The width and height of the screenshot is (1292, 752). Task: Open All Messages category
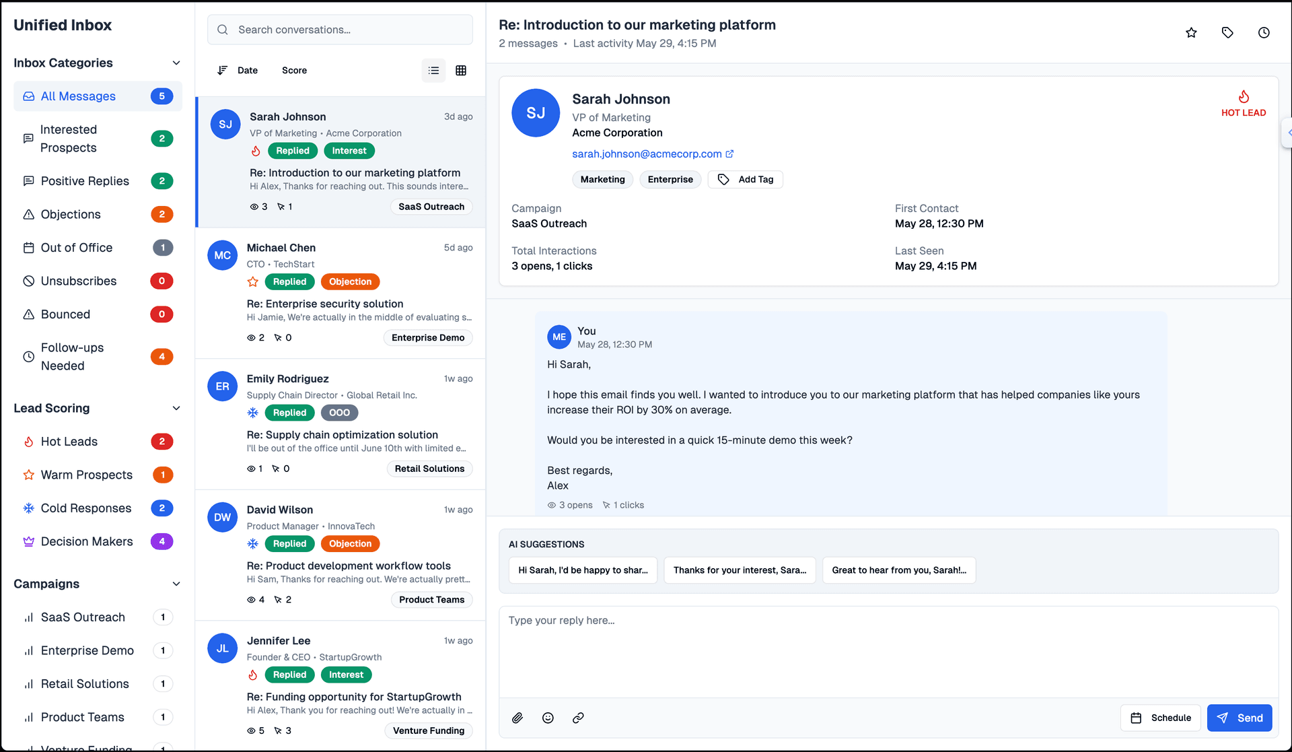(98, 96)
